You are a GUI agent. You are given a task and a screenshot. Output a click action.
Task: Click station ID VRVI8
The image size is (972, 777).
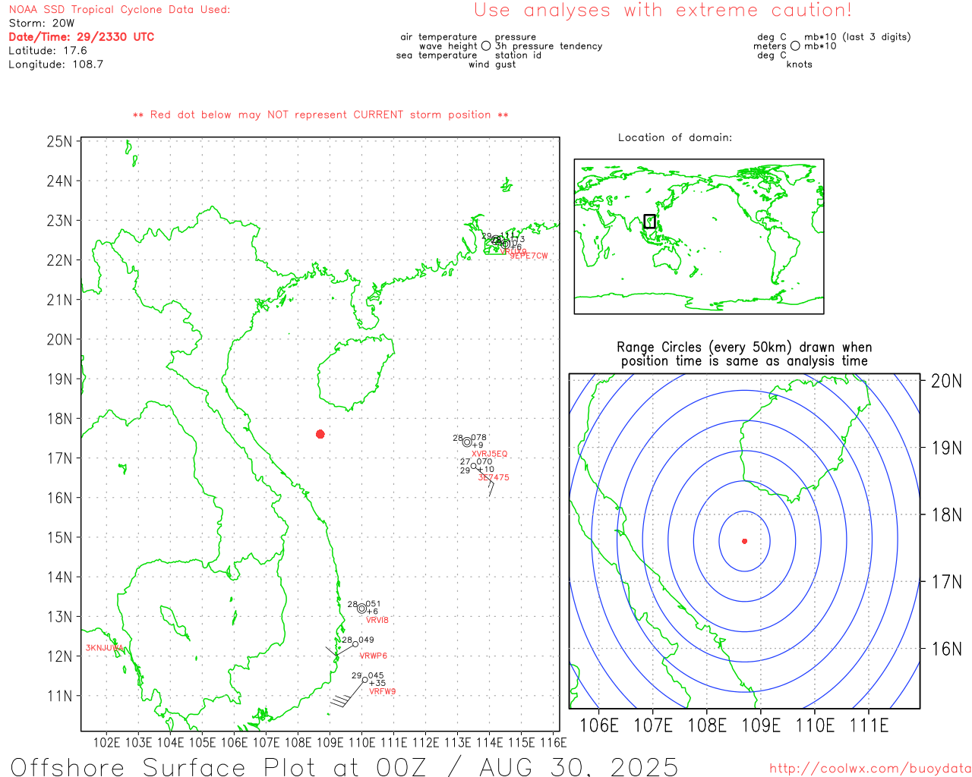coord(377,620)
